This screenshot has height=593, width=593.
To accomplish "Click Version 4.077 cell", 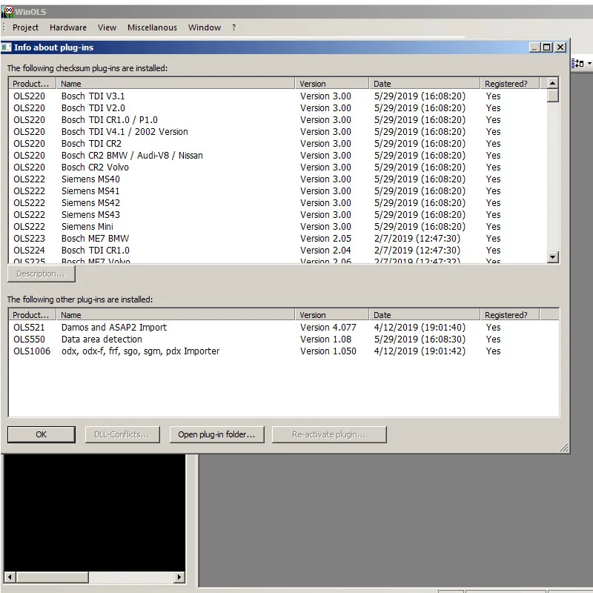I will point(328,328).
